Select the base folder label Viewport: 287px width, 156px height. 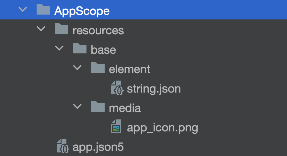(103, 50)
